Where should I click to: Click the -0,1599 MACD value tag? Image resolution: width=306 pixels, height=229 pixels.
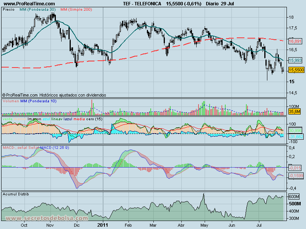(296, 176)
